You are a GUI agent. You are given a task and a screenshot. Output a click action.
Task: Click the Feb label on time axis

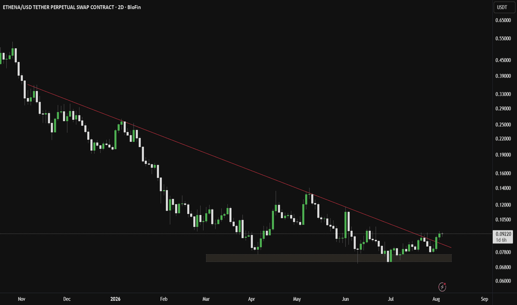tap(164, 299)
